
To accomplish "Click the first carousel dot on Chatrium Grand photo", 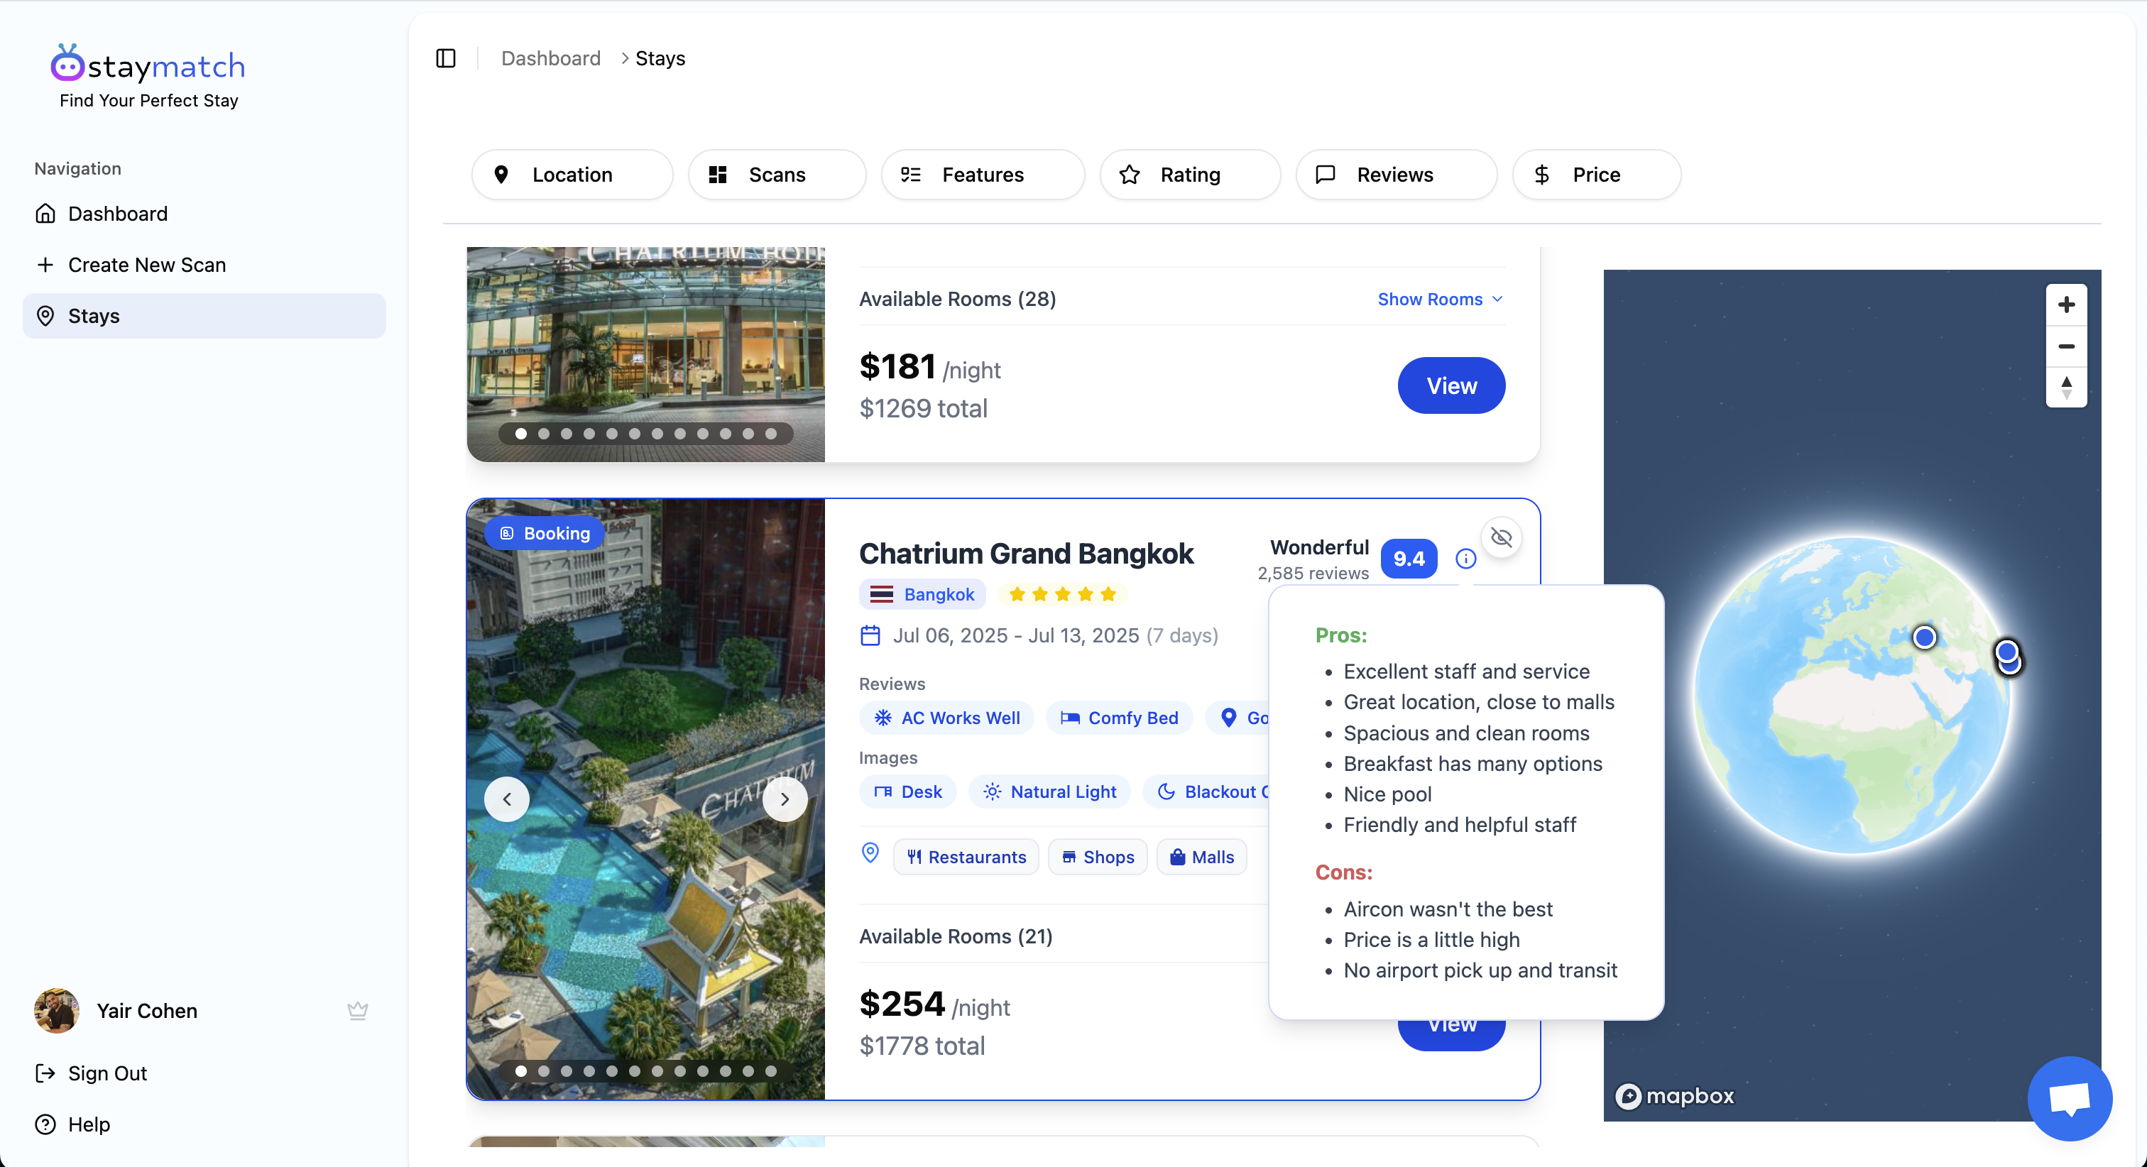I will [521, 1071].
